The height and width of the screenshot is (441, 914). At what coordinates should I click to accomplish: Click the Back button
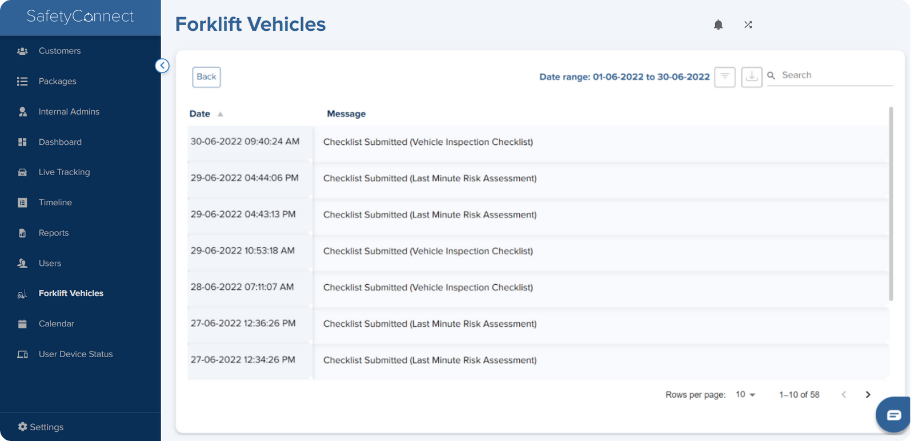[206, 77]
